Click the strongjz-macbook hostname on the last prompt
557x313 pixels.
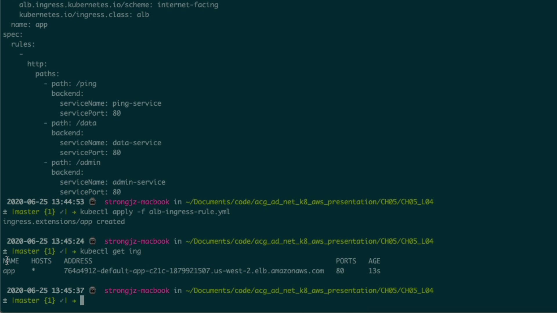137,291
